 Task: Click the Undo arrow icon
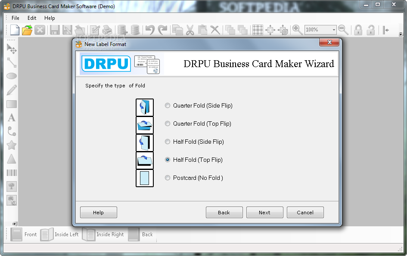(150, 30)
